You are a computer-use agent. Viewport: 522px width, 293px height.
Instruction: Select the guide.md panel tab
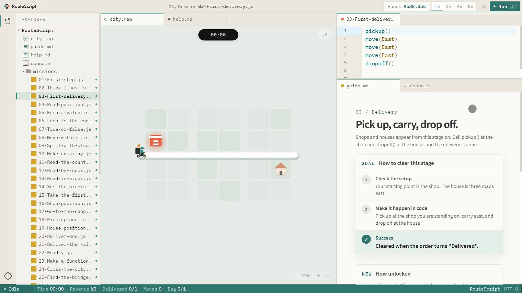(369, 86)
